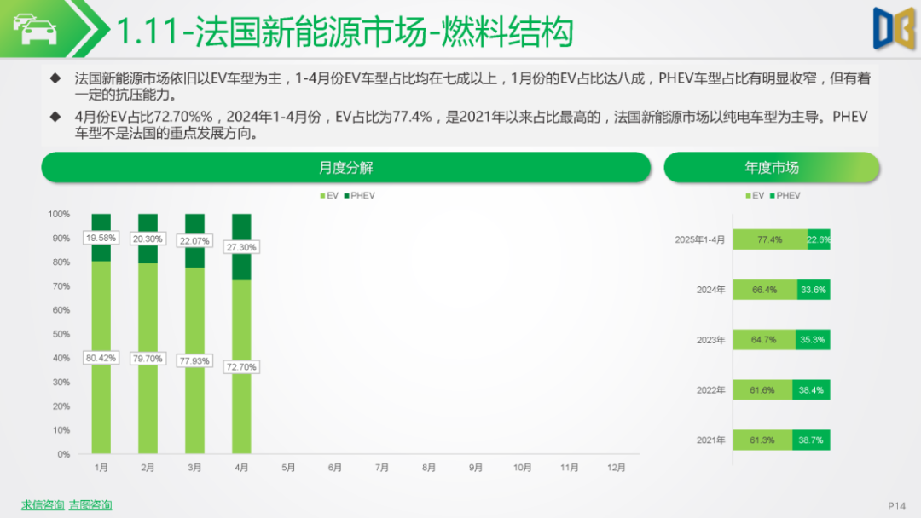This screenshot has width=921, height=518.
Task: Click the first bullet paragraph starting 法国新能源市场依旧
Action: tap(472, 86)
